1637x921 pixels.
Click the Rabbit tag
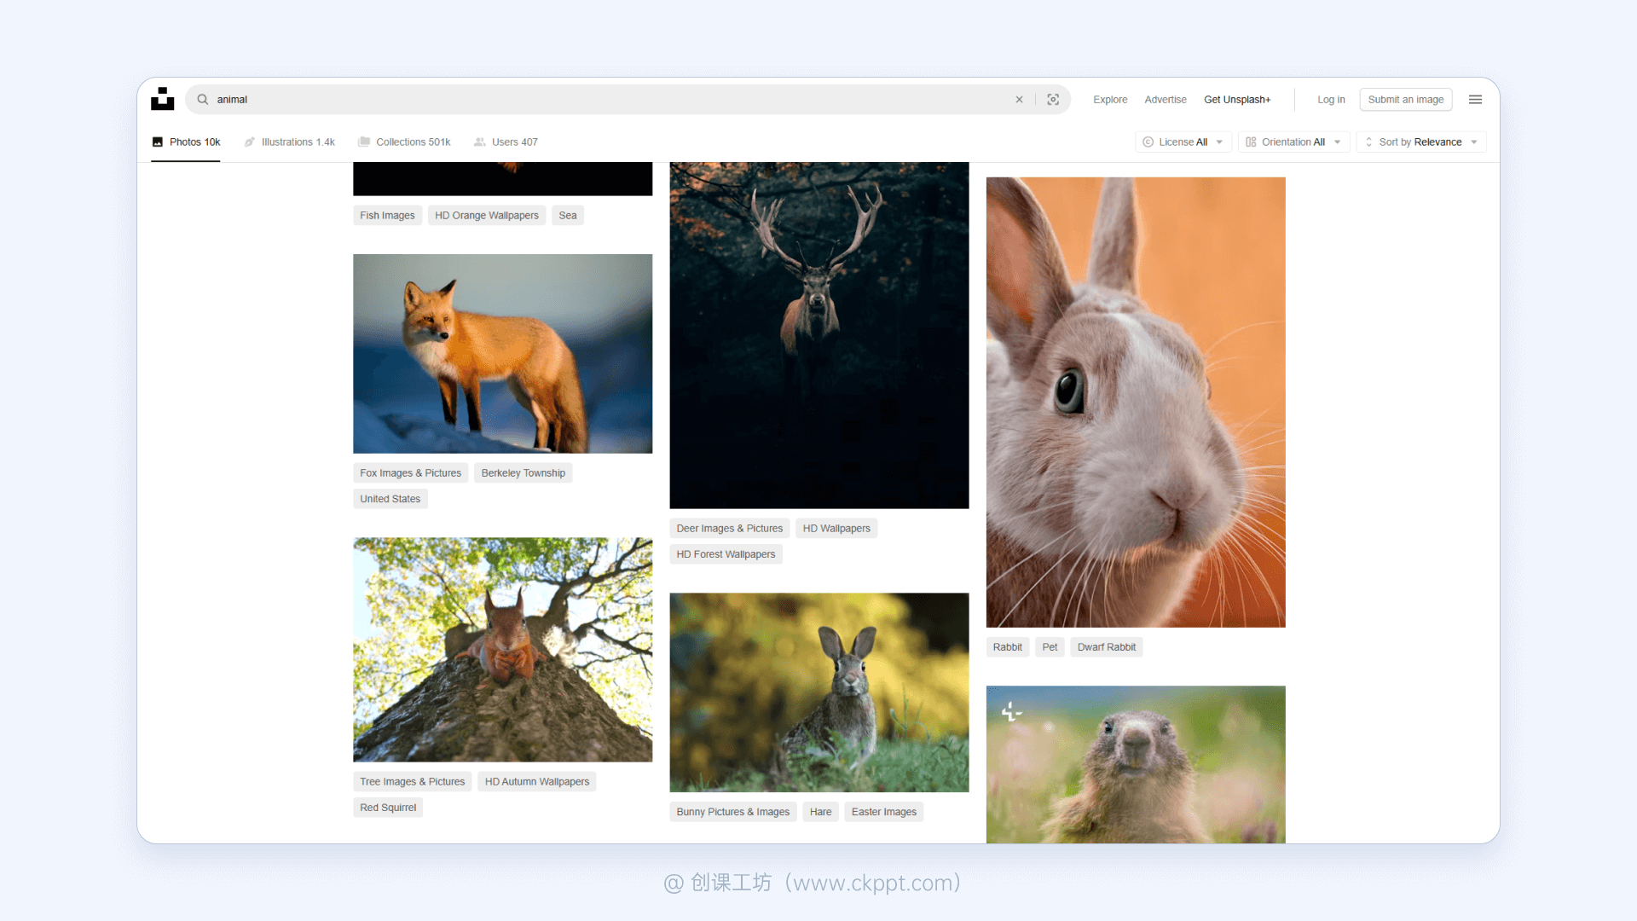1008,647
